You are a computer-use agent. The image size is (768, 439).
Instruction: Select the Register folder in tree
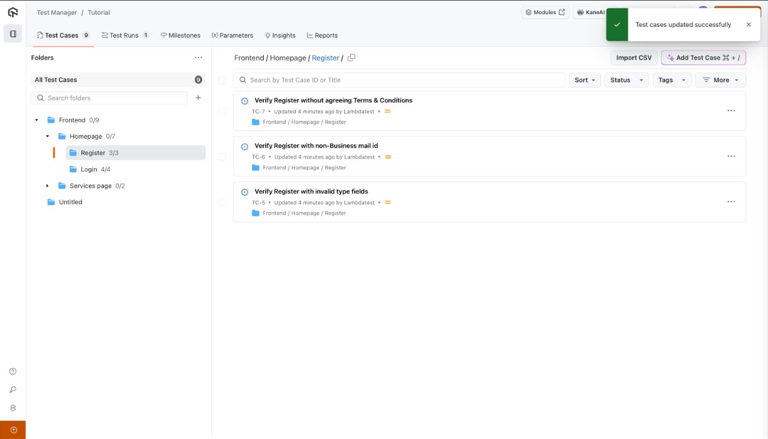point(136,153)
